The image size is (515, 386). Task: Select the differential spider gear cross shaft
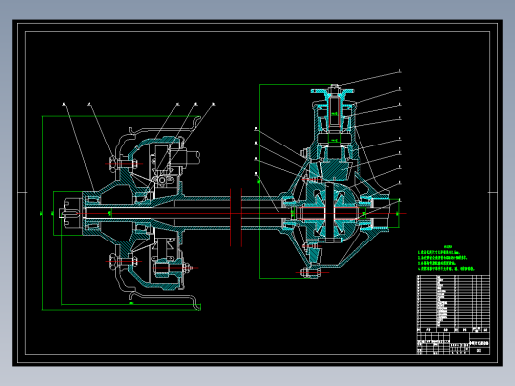330,211
